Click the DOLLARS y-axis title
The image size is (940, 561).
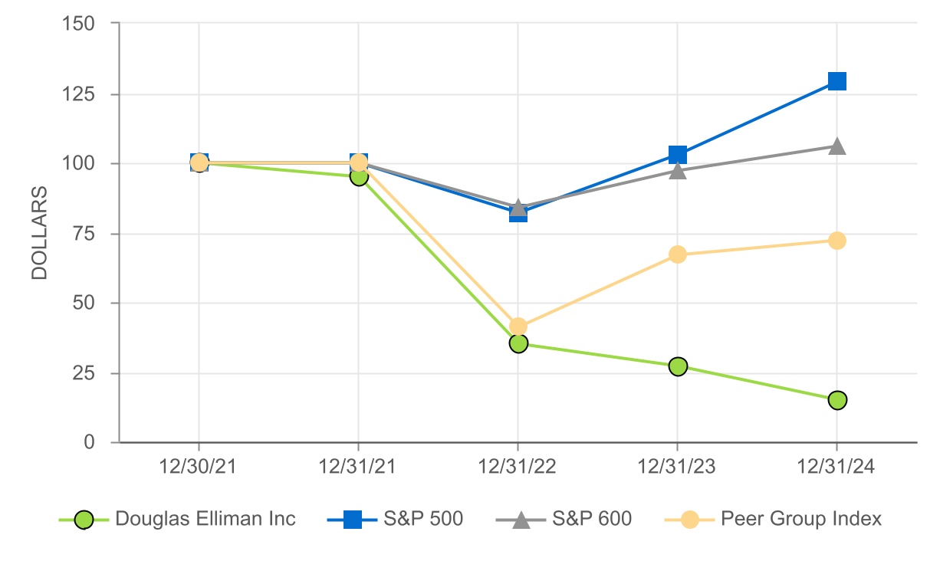(x=40, y=232)
